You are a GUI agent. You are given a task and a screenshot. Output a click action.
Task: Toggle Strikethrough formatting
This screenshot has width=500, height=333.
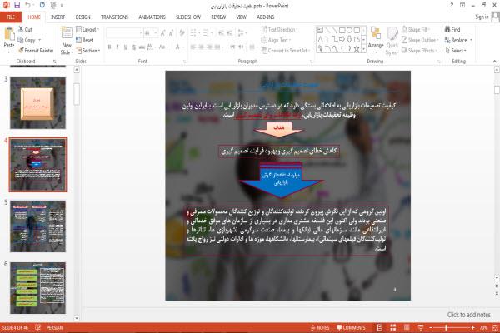pyautogui.click(x=142, y=47)
